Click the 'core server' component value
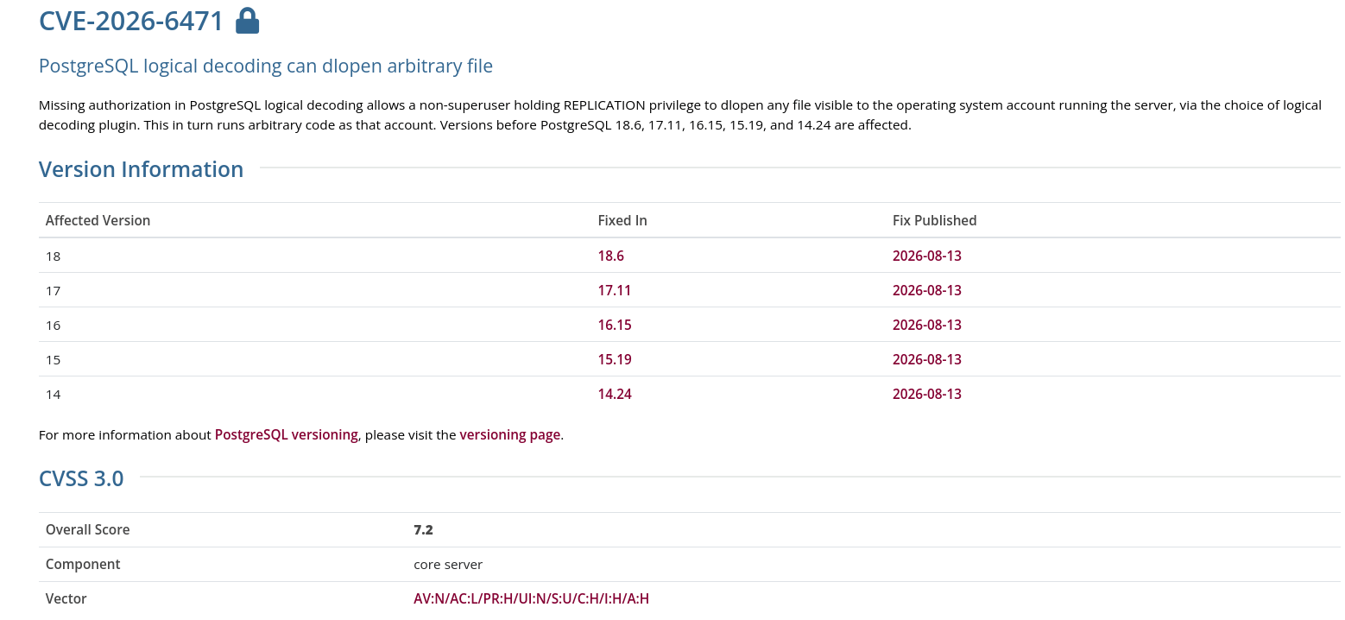Image resolution: width=1345 pixels, height=620 pixels. [x=448, y=564]
